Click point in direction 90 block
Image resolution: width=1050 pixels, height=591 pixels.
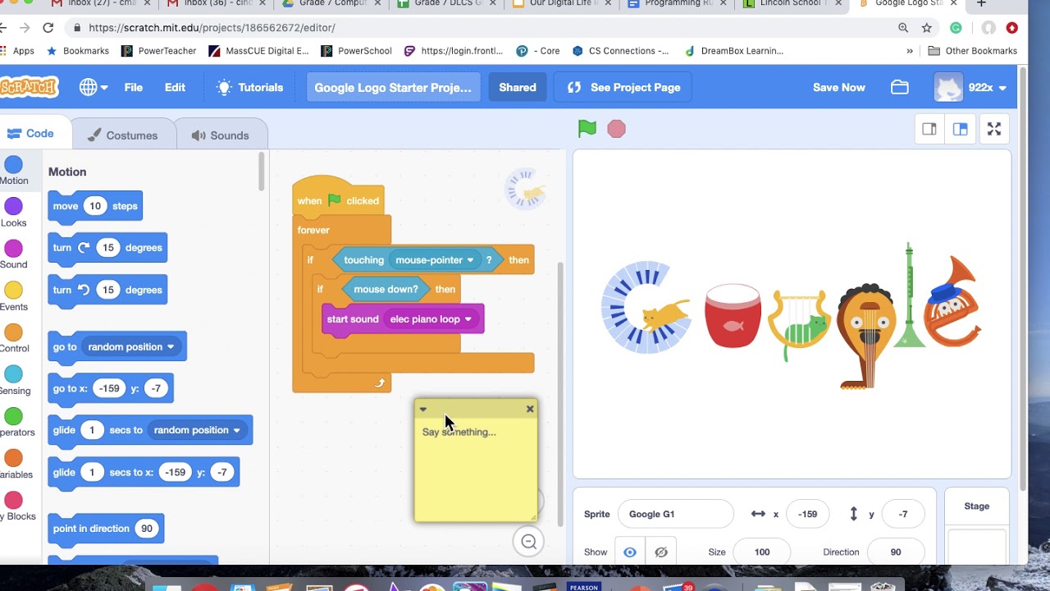(x=106, y=529)
